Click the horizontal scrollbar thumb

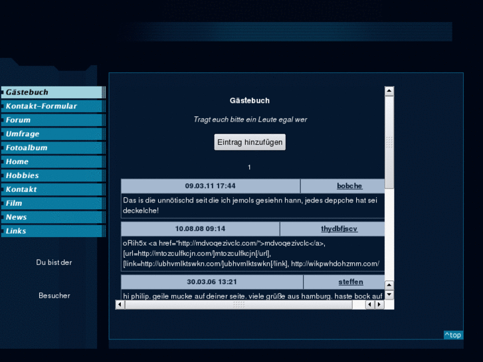click(x=239, y=305)
